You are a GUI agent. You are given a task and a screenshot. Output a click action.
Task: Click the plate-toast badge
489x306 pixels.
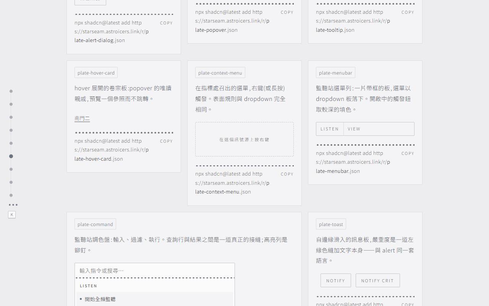click(x=331, y=224)
